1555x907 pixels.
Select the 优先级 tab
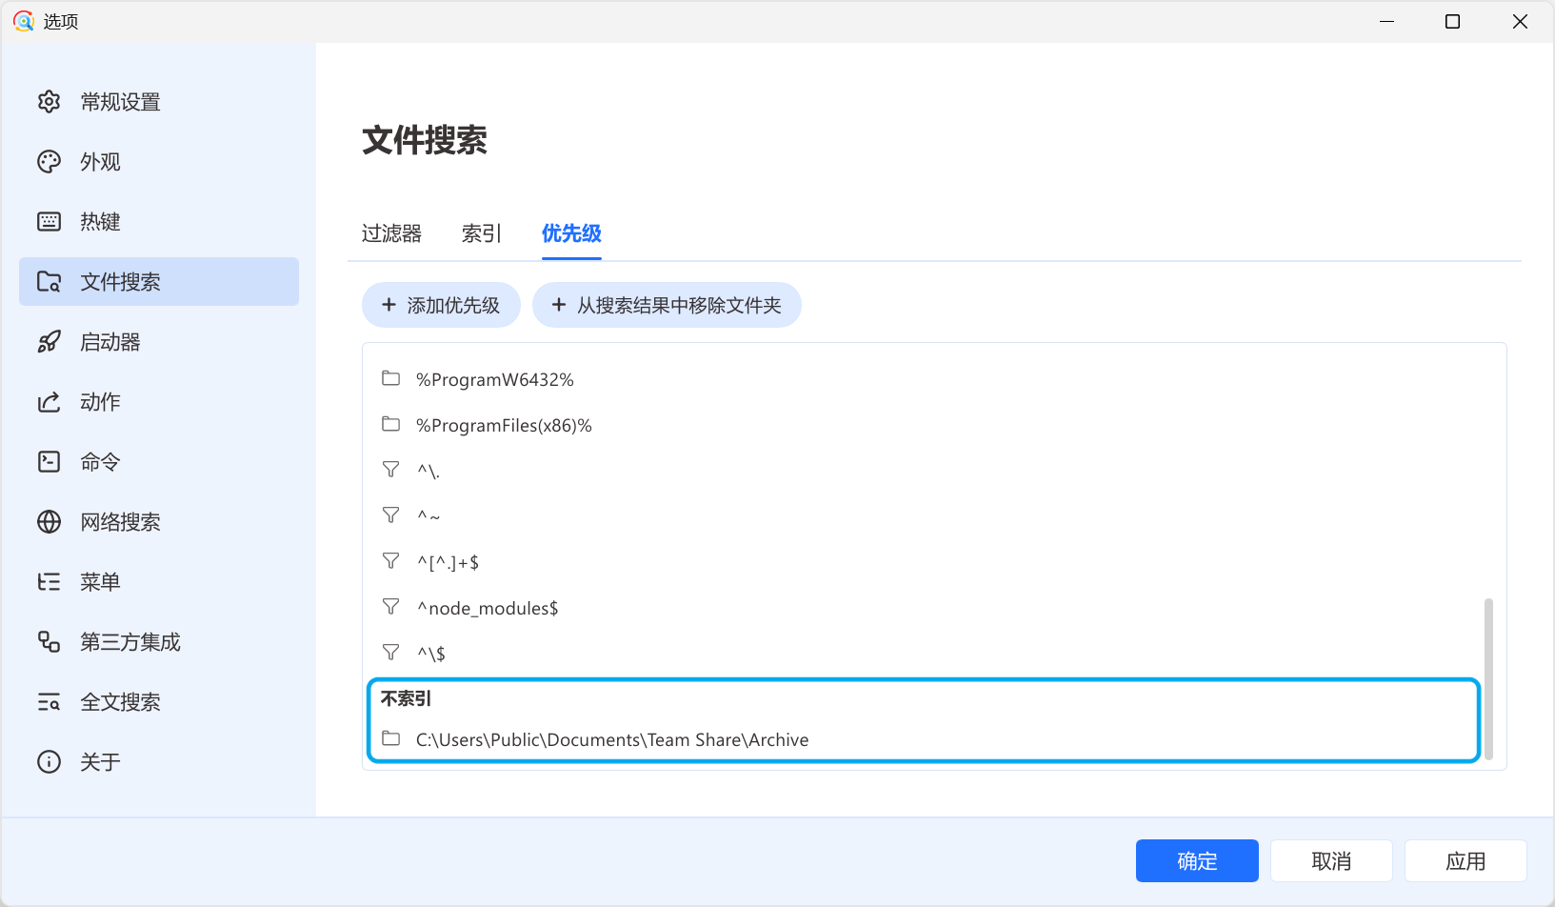pyautogui.click(x=571, y=233)
